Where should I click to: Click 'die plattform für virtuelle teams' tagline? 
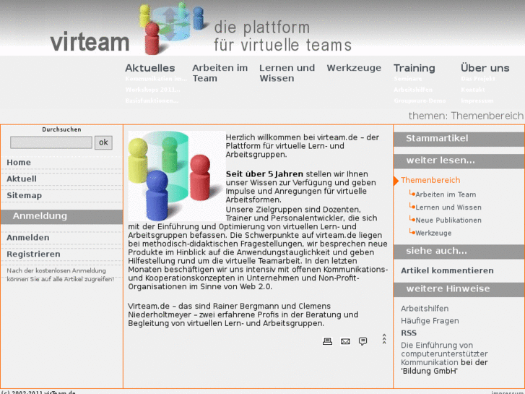tap(282, 36)
